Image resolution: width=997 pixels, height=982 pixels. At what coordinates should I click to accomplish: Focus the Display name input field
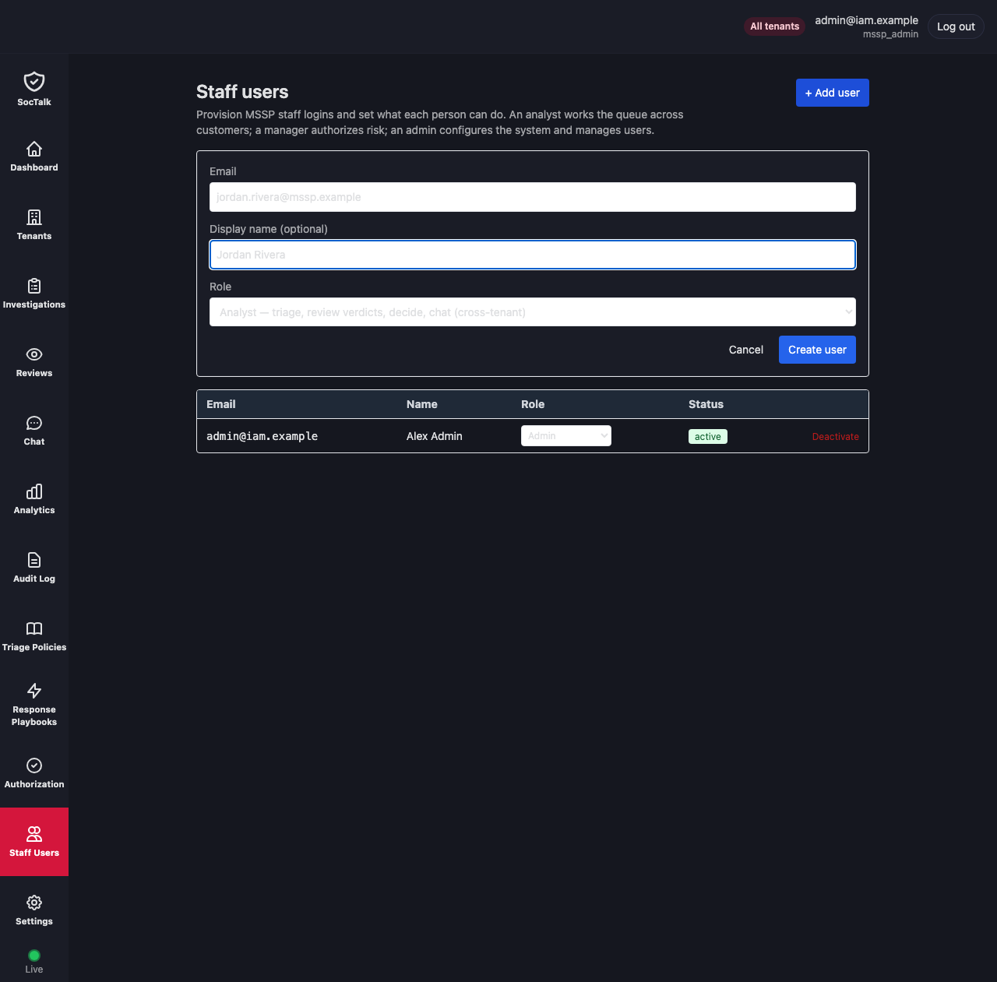click(533, 255)
